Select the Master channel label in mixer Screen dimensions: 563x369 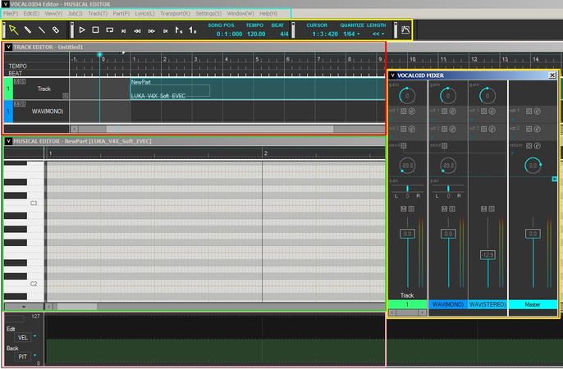[x=533, y=304]
